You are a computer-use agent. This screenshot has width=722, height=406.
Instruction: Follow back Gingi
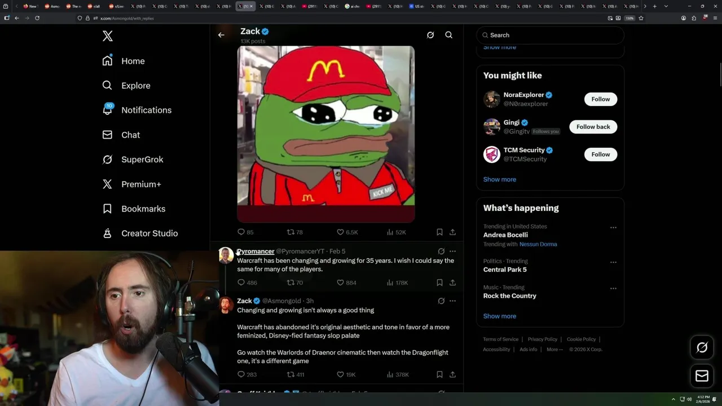593,127
